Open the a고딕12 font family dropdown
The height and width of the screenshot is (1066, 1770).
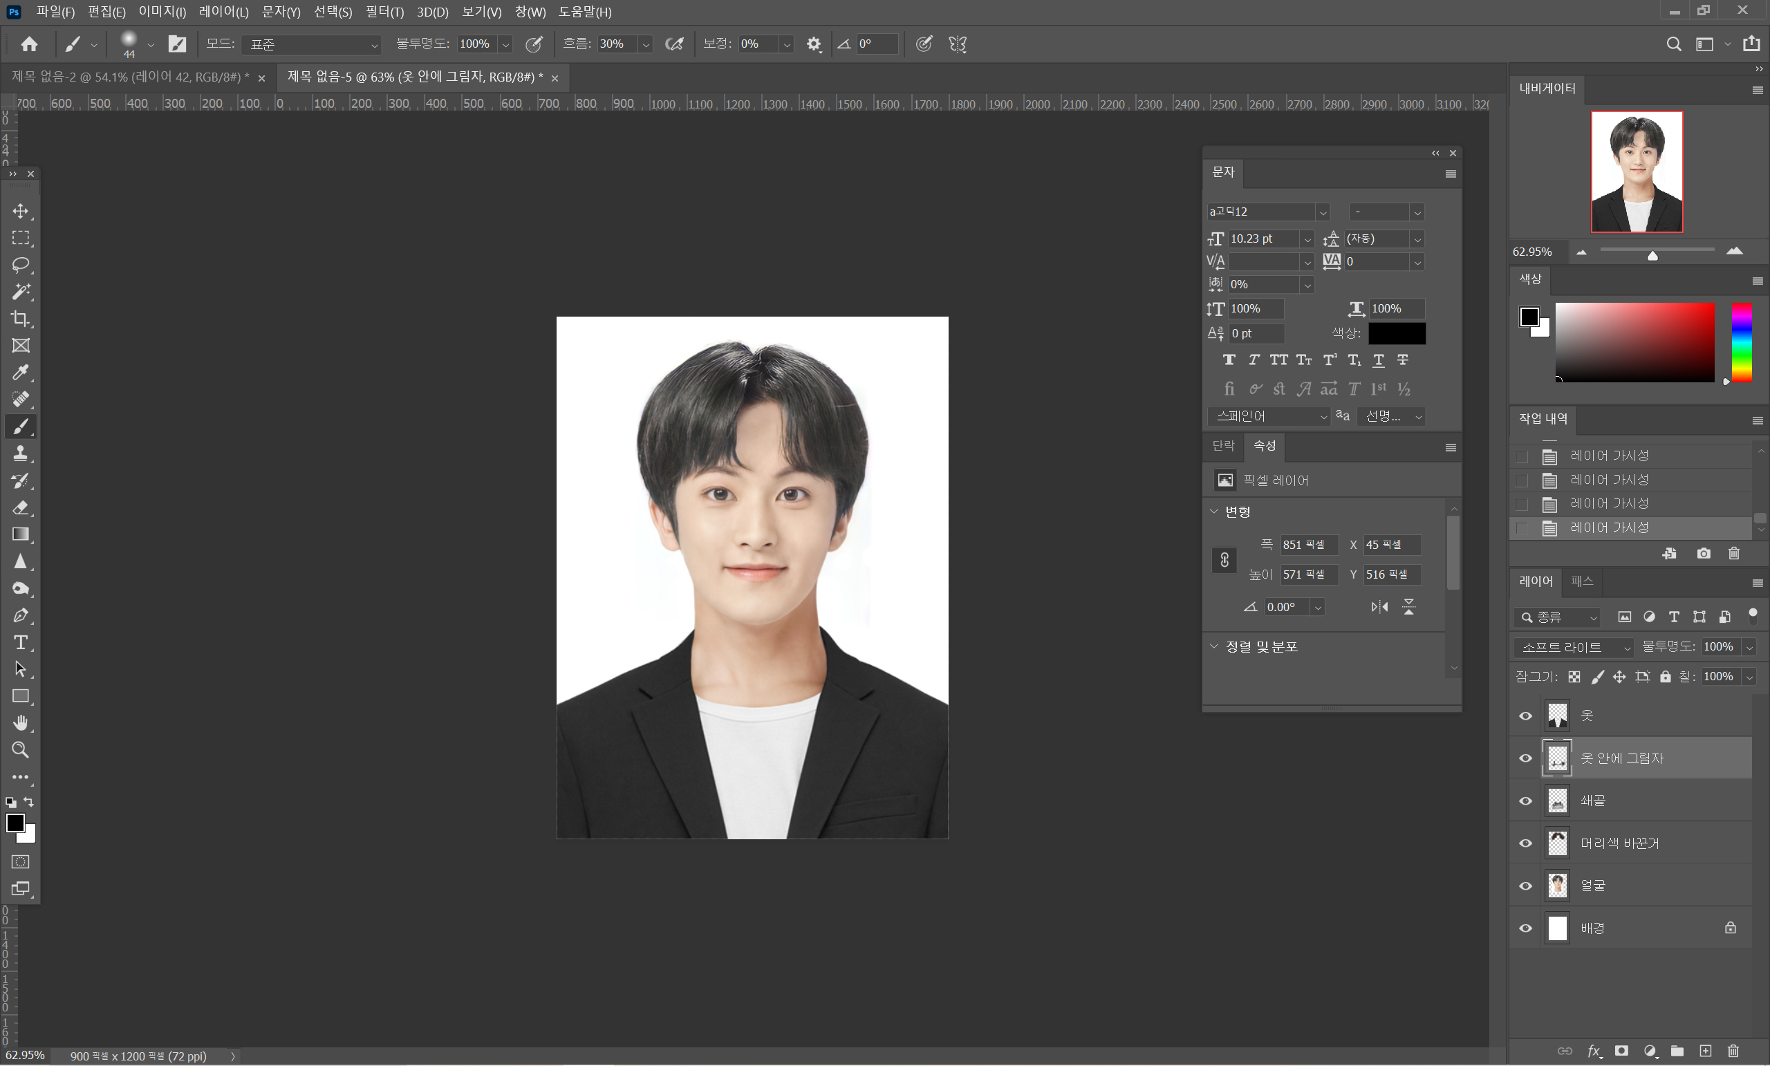[1322, 212]
